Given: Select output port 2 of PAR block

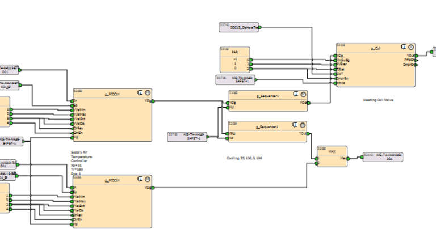Looking at the screenshot, I should click(x=251, y=64).
